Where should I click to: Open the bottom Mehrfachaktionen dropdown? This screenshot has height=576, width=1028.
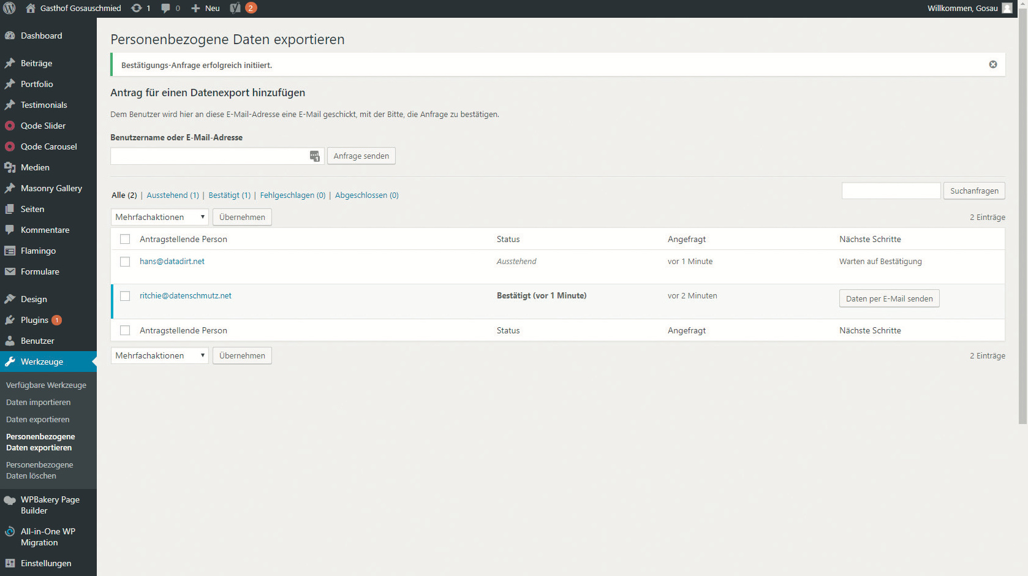(159, 355)
